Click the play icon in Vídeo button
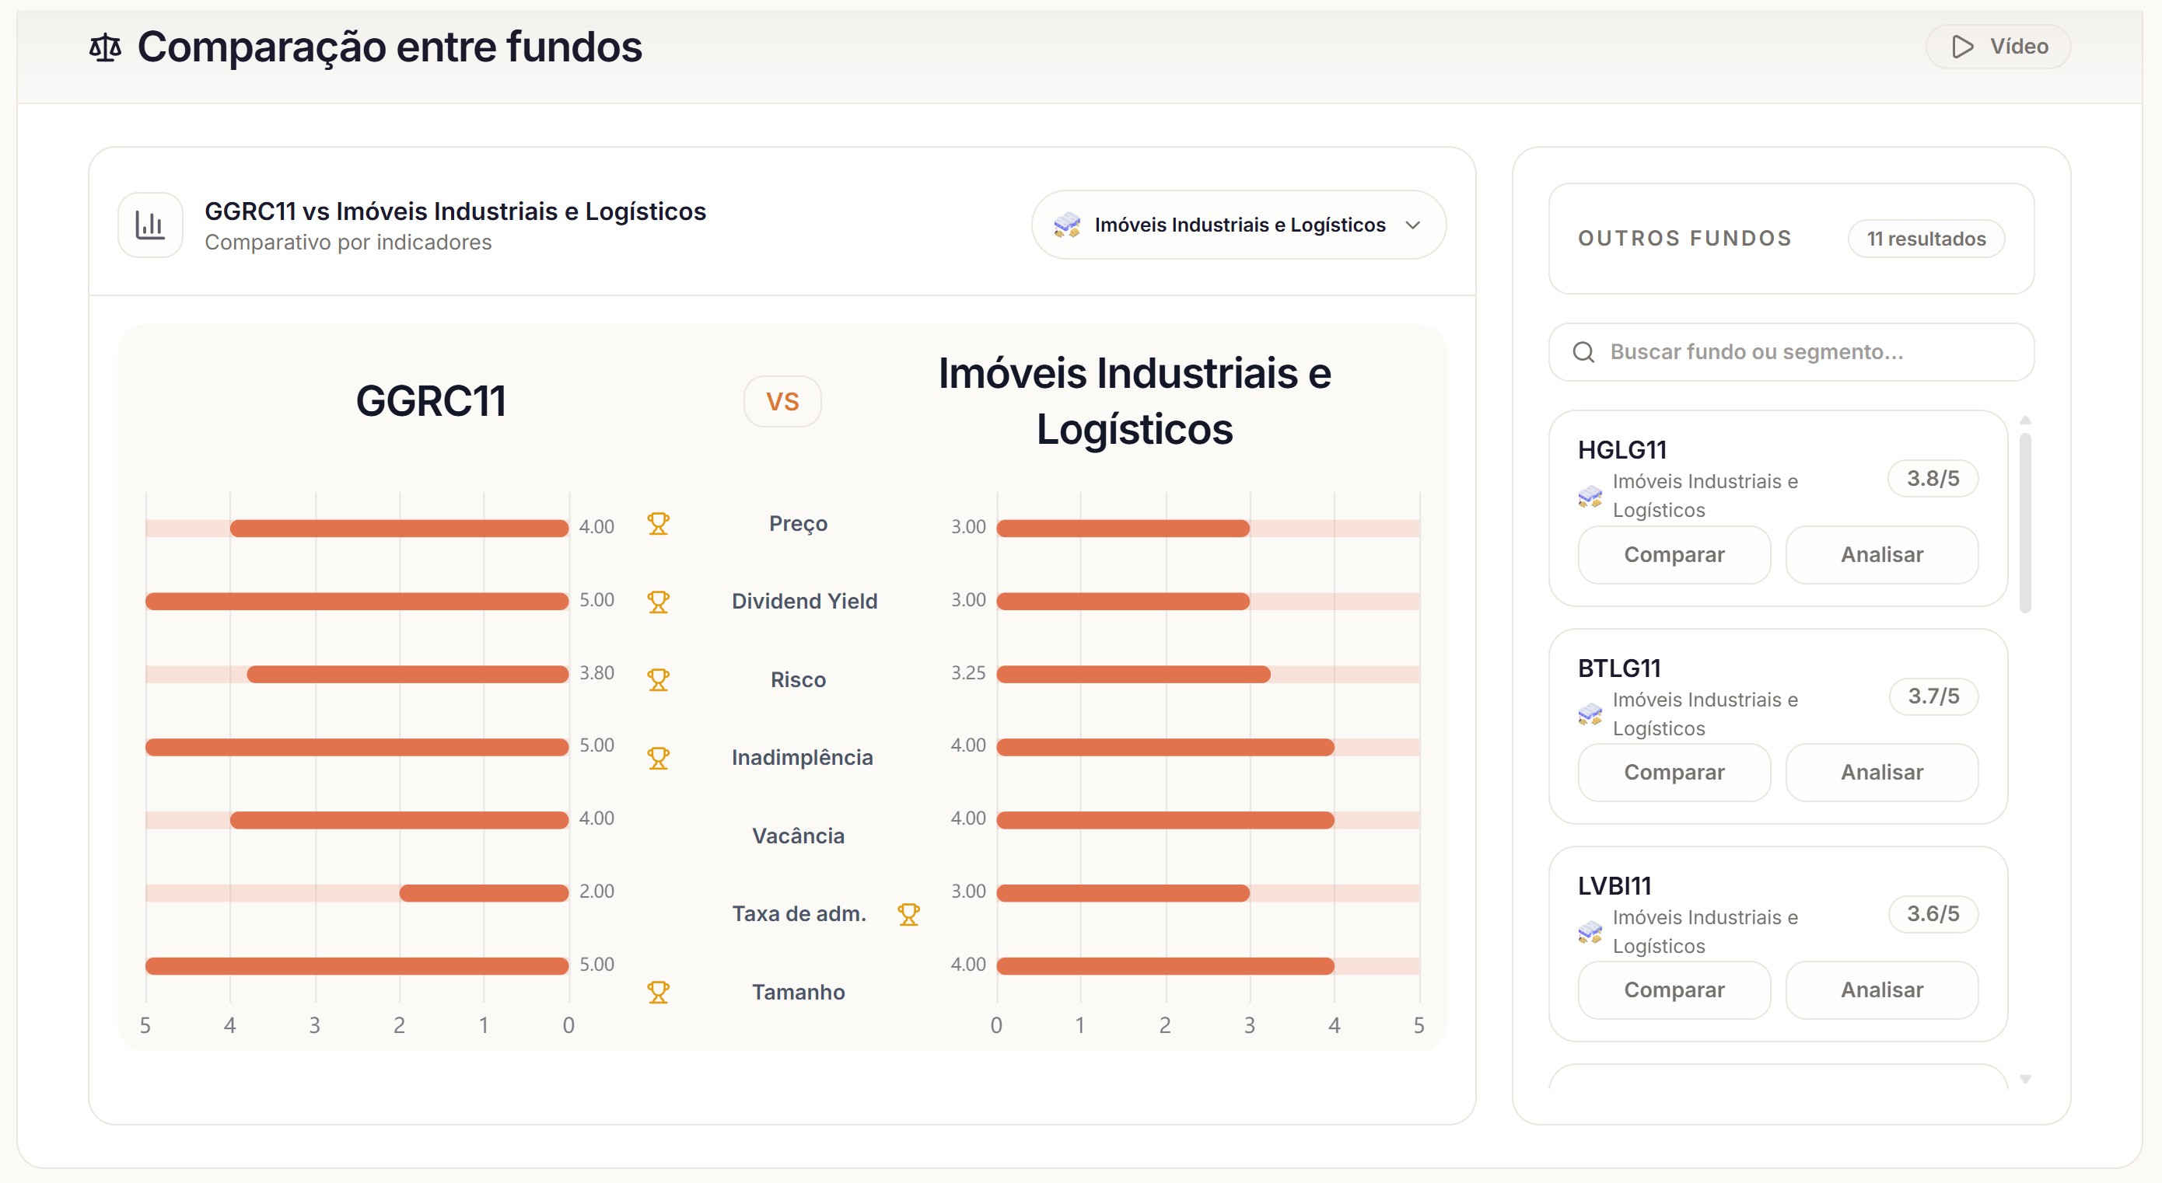The height and width of the screenshot is (1183, 2162). [1962, 47]
